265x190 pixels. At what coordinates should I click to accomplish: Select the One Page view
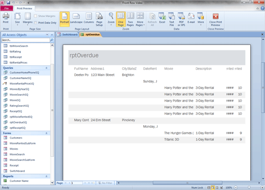[x=121, y=19]
